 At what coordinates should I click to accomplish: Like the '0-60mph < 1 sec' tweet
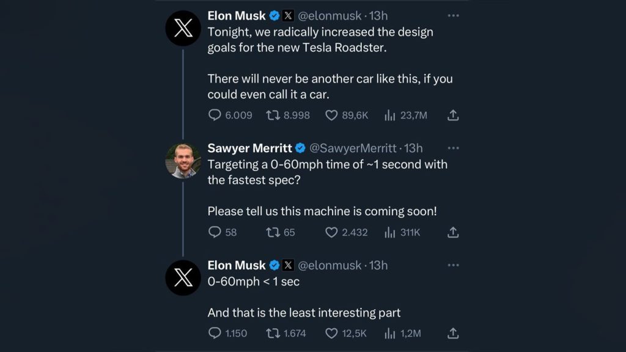[x=331, y=333]
